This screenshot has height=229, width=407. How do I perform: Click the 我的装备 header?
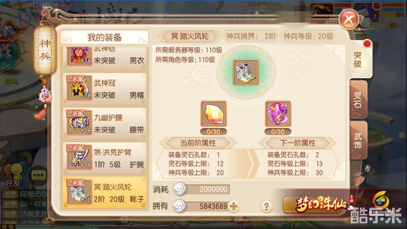(x=105, y=37)
